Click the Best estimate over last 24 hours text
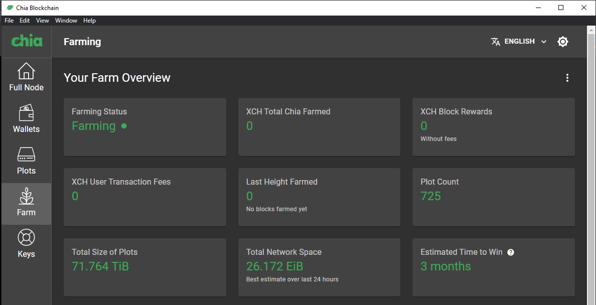 click(292, 279)
